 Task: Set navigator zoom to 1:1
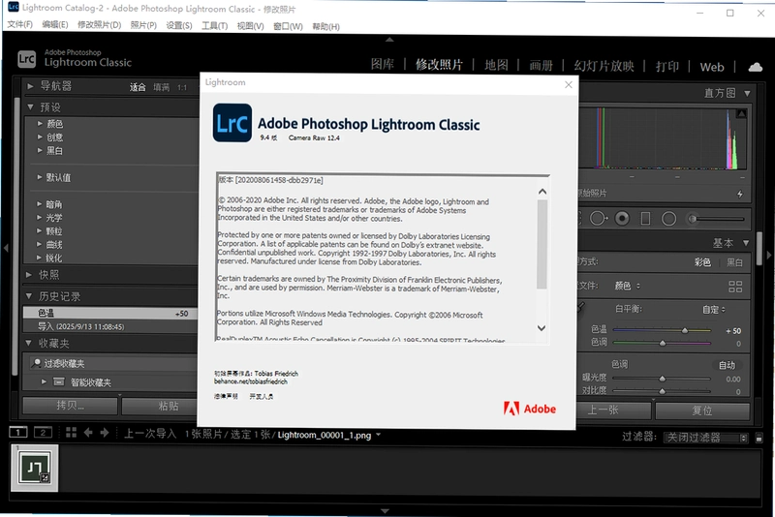click(x=182, y=87)
